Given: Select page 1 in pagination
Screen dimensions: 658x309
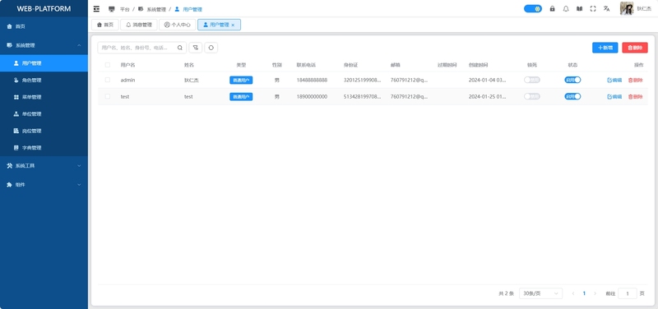Looking at the screenshot, I should pyautogui.click(x=584, y=293).
